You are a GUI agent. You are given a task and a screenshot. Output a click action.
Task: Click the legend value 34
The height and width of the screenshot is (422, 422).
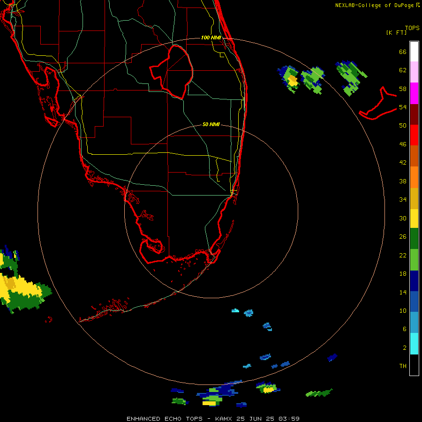[403, 200]
